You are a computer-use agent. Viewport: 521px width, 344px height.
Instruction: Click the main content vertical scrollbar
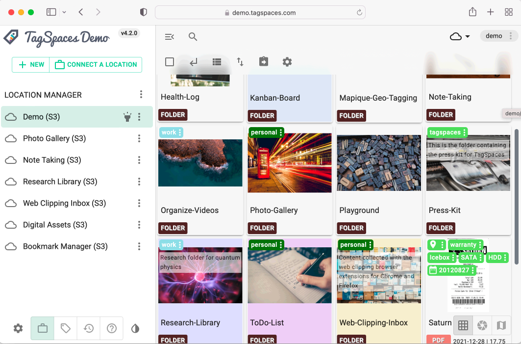click(x=517, y=196)
